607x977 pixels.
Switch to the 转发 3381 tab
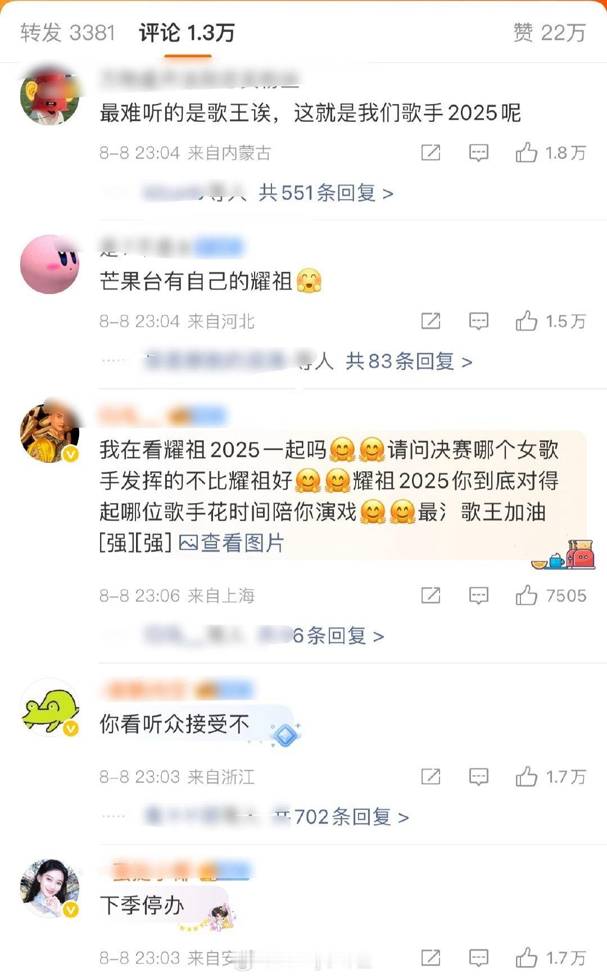coord(67,33)
